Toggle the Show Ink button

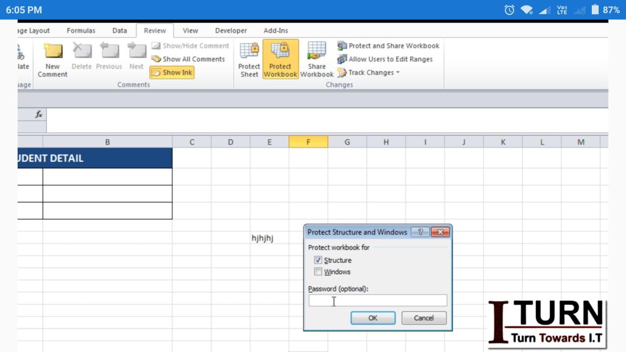point(172,72)
